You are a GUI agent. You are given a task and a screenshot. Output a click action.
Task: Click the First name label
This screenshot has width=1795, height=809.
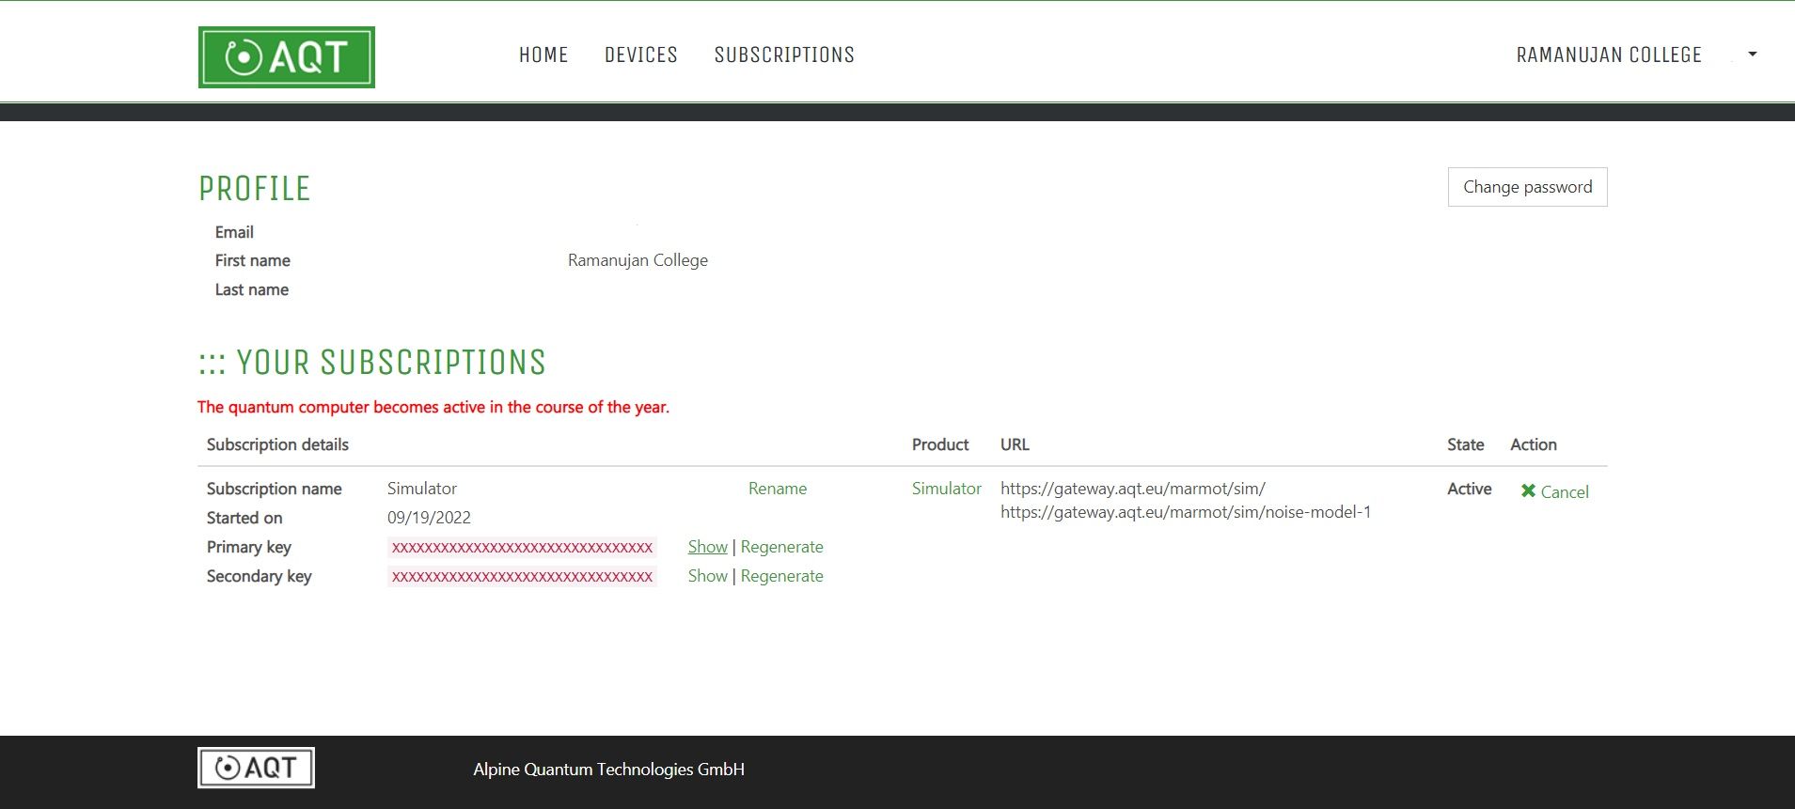pyautogui.click(x=252, y=260)
